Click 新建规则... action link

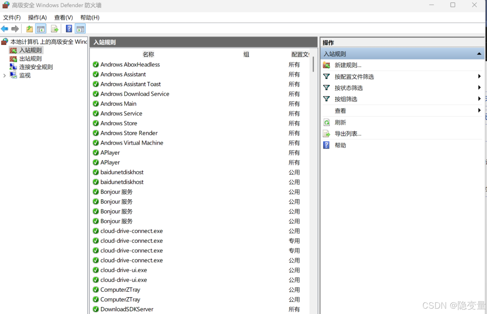348,65
